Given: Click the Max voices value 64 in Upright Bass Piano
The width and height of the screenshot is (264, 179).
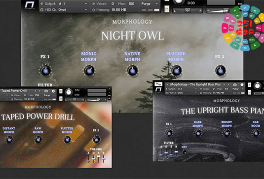Looking at the screenshot, I should pos(226,89).
